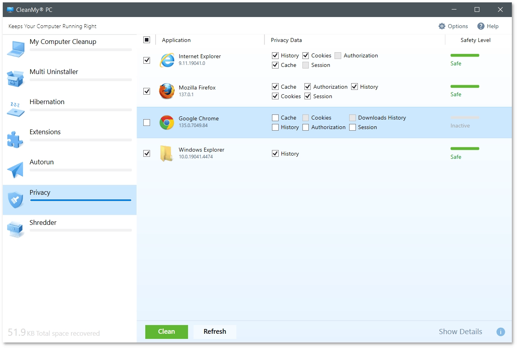This screenshot has height=348, width=517.
Task: Toggle the select-all checkbox in header
Action: coord(147,40)
